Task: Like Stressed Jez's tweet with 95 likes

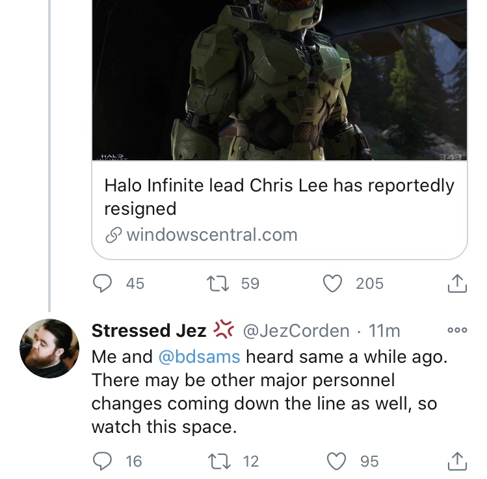Action: click(x=337, y=461)
